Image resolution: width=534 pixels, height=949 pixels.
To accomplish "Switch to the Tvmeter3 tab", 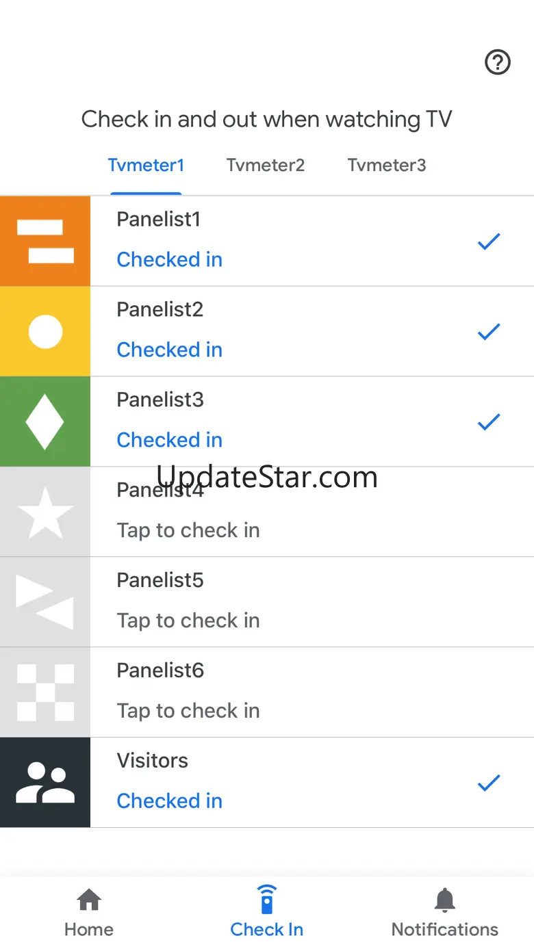I will click(387, 166).
